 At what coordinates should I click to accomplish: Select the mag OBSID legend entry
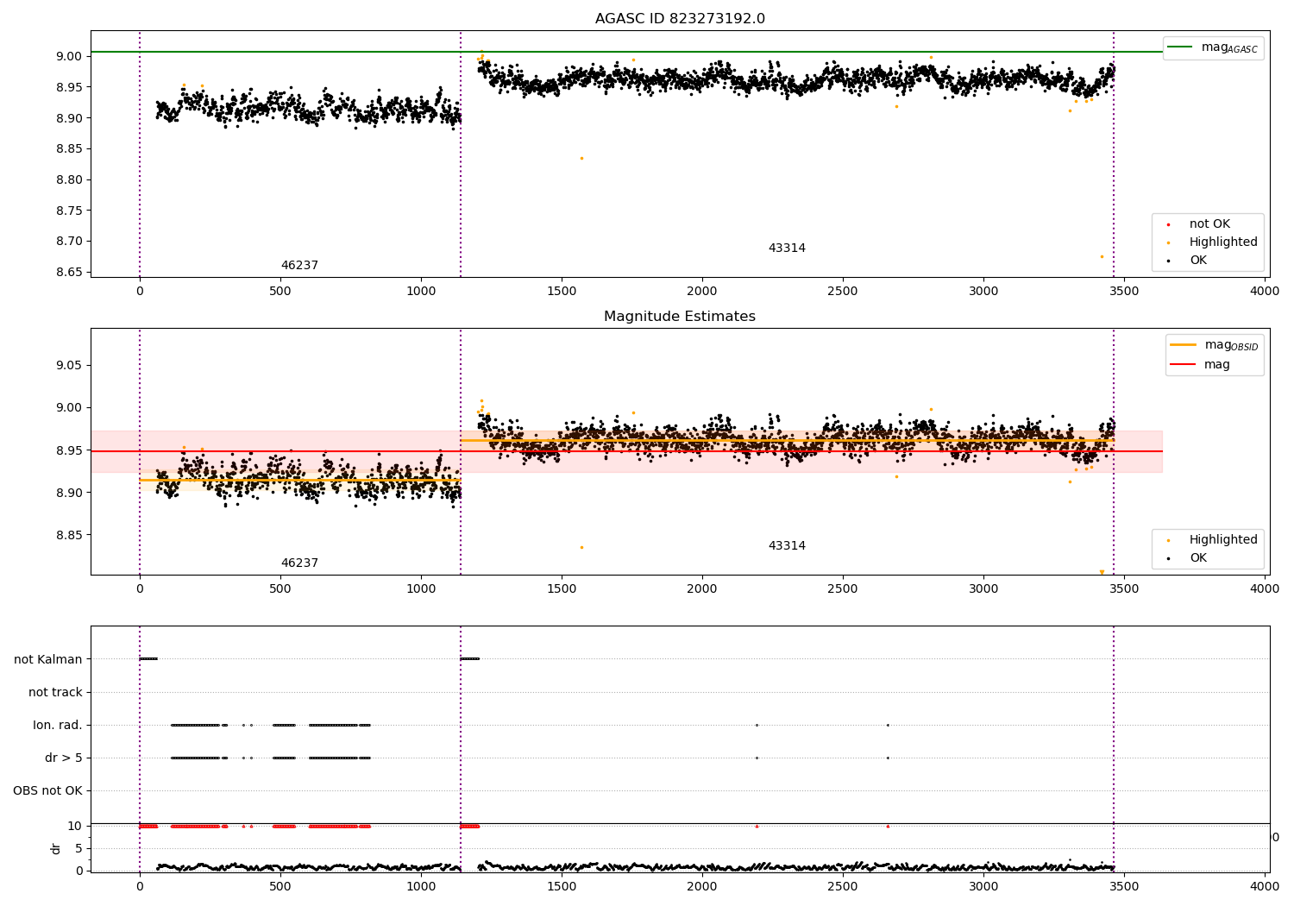tap(1214, 345)
